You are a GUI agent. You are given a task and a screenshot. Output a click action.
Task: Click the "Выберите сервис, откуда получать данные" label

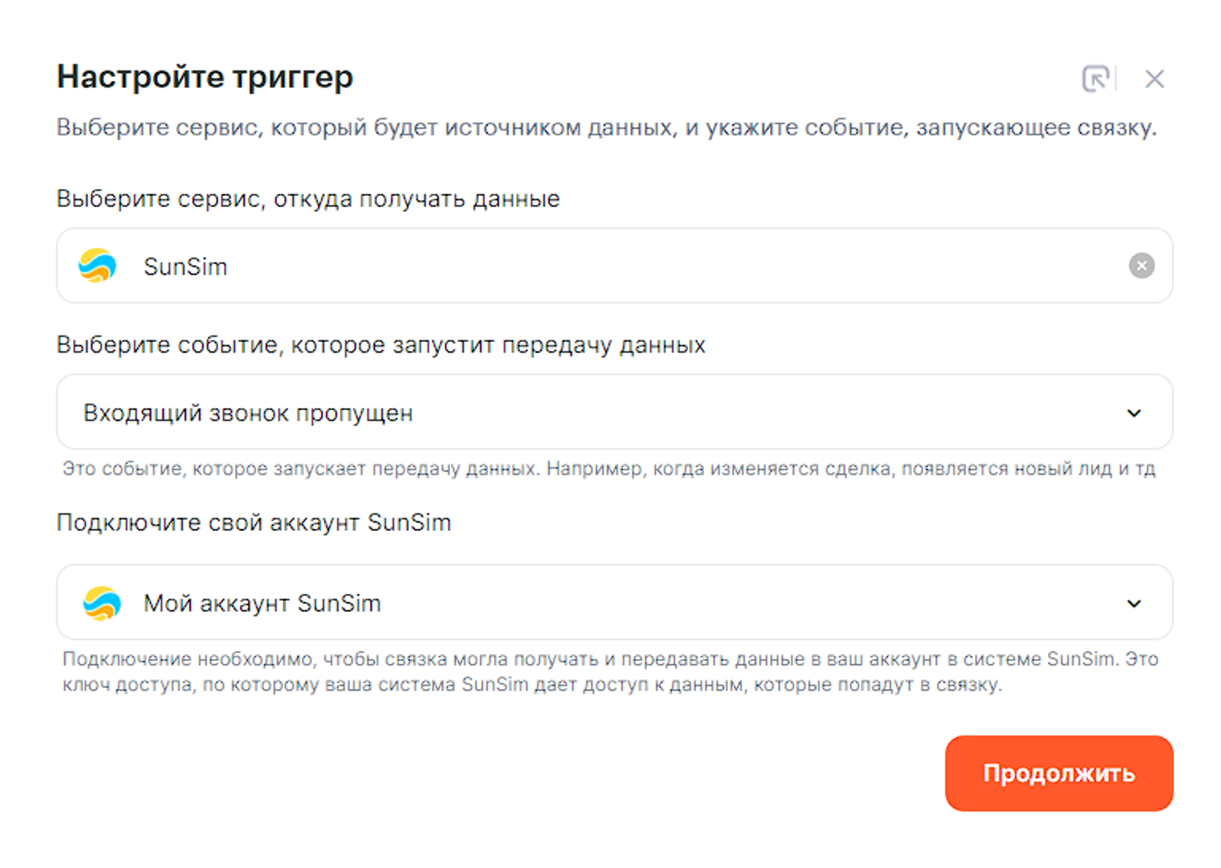click(308, 199)
